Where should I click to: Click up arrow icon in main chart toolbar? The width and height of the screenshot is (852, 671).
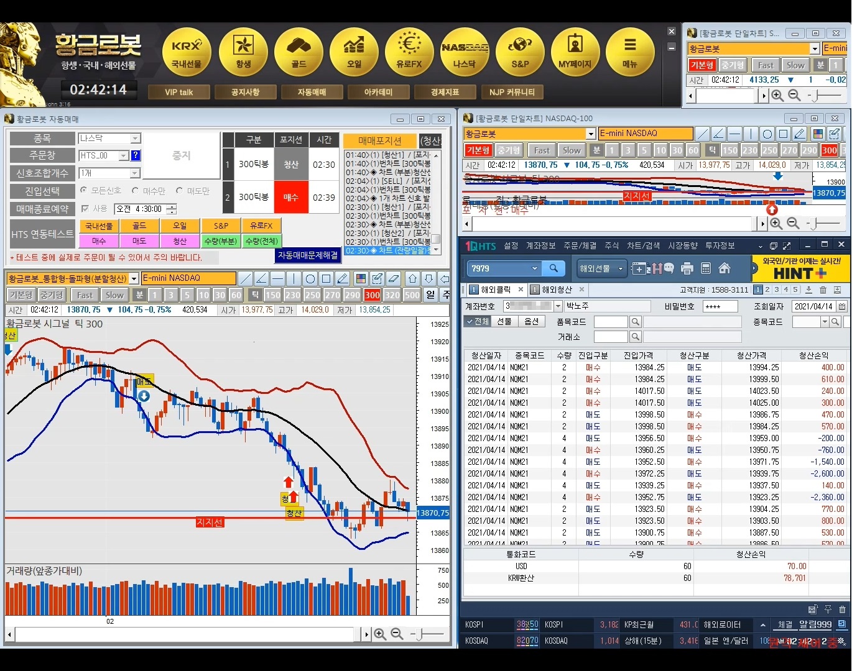[412, 278]
